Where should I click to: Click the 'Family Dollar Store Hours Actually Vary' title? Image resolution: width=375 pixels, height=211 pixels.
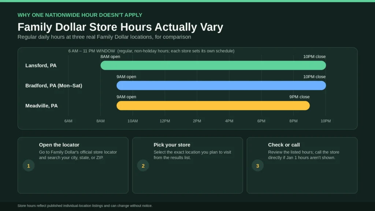click(120, 27)
